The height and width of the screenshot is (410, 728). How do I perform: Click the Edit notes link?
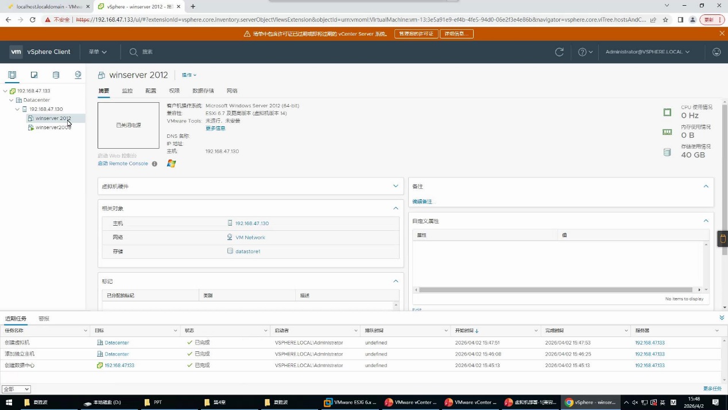(423, 202)
